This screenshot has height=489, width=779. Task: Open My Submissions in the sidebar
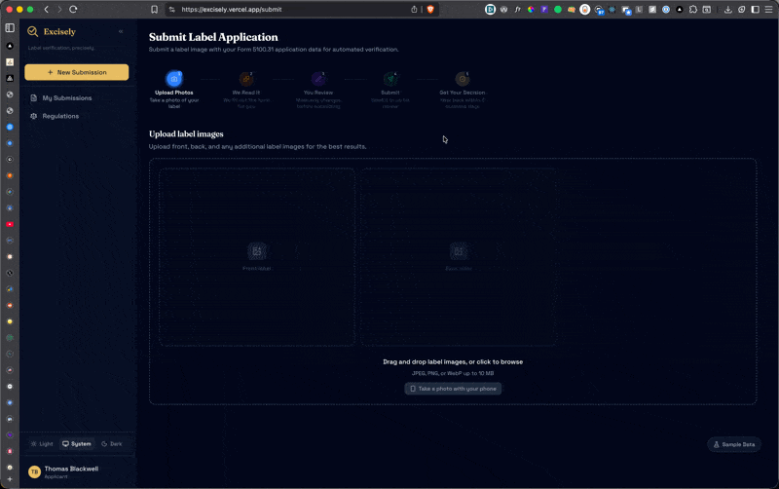(77, 98)
